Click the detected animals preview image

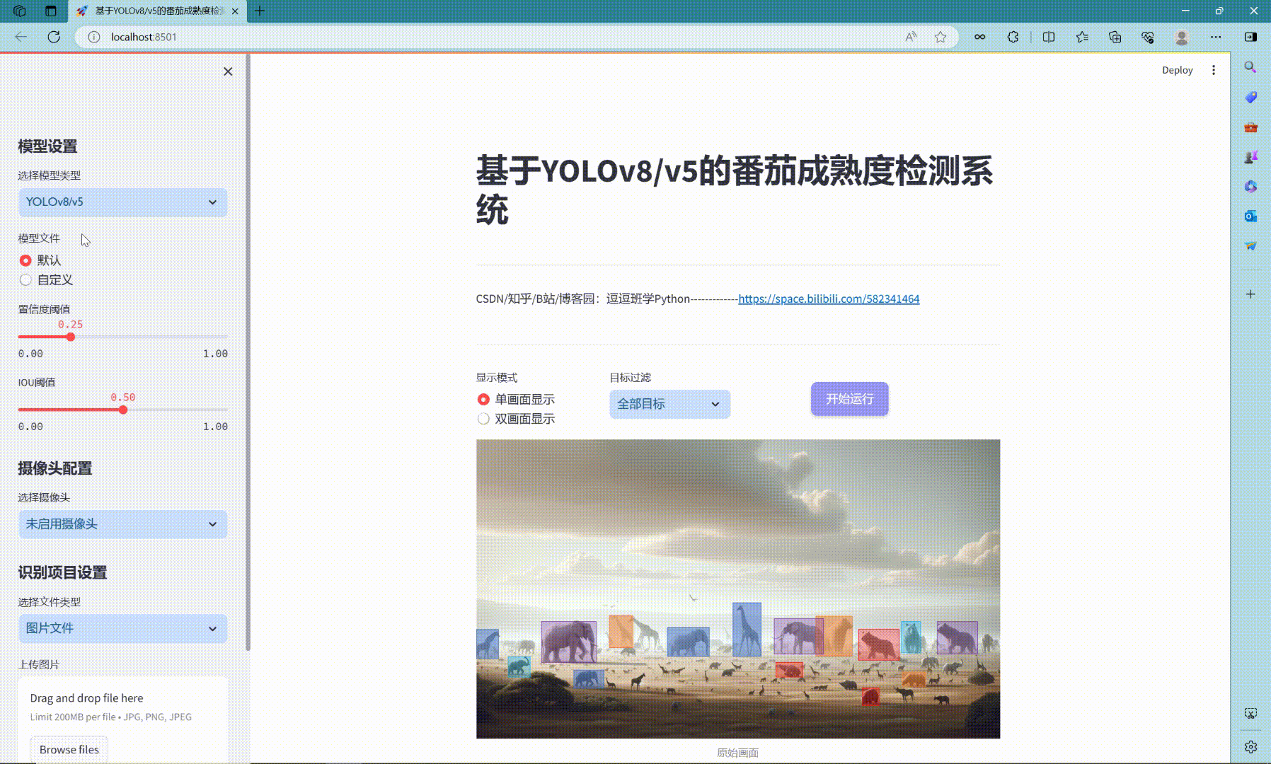coord(738,589)
